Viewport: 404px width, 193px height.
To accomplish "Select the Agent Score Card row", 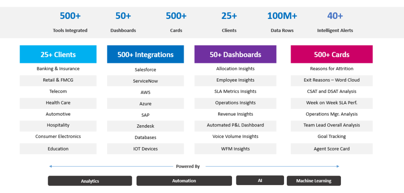I will coord(331,149).
